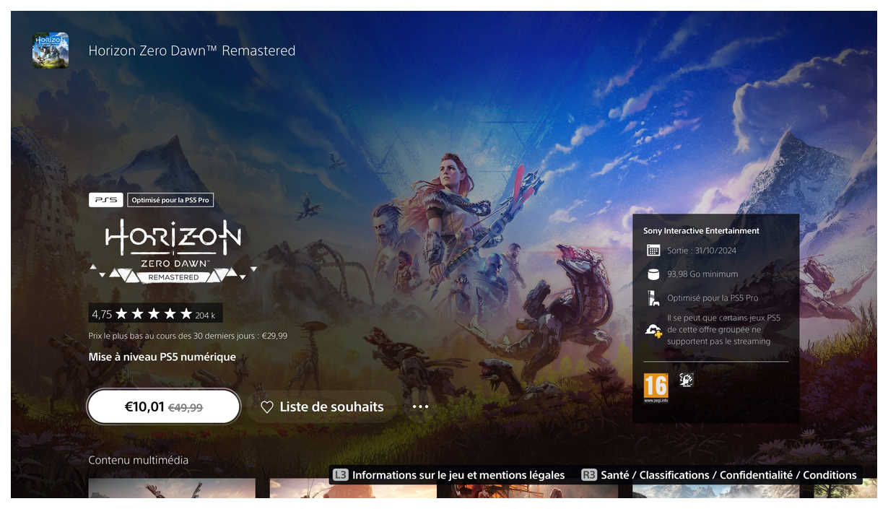Image resolution: width=888 pixels, height=509 pixels.
Task: Click the 4,75 star rating bar
Action: [x=155, y=314]
